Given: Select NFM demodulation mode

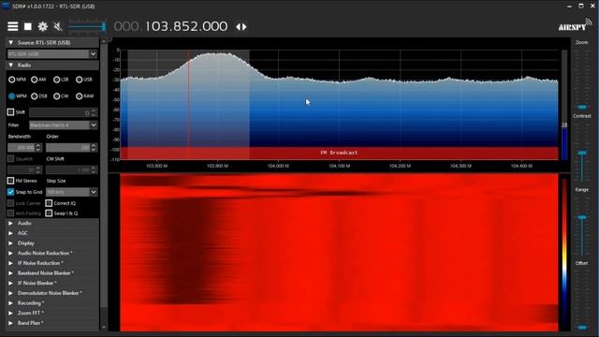Looking at the screenshot, I should click(x=12, y=80).
